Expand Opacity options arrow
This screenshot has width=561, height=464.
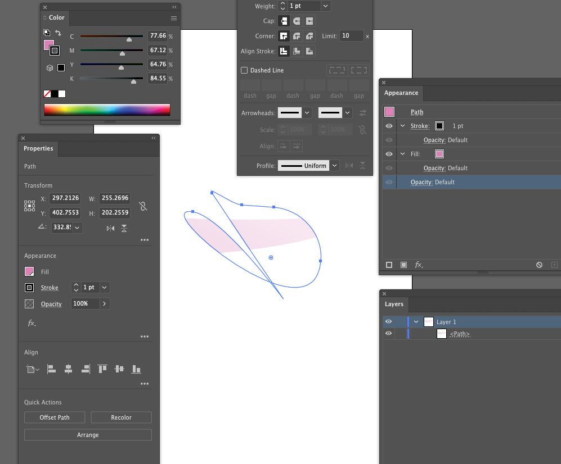pos(104,303)
